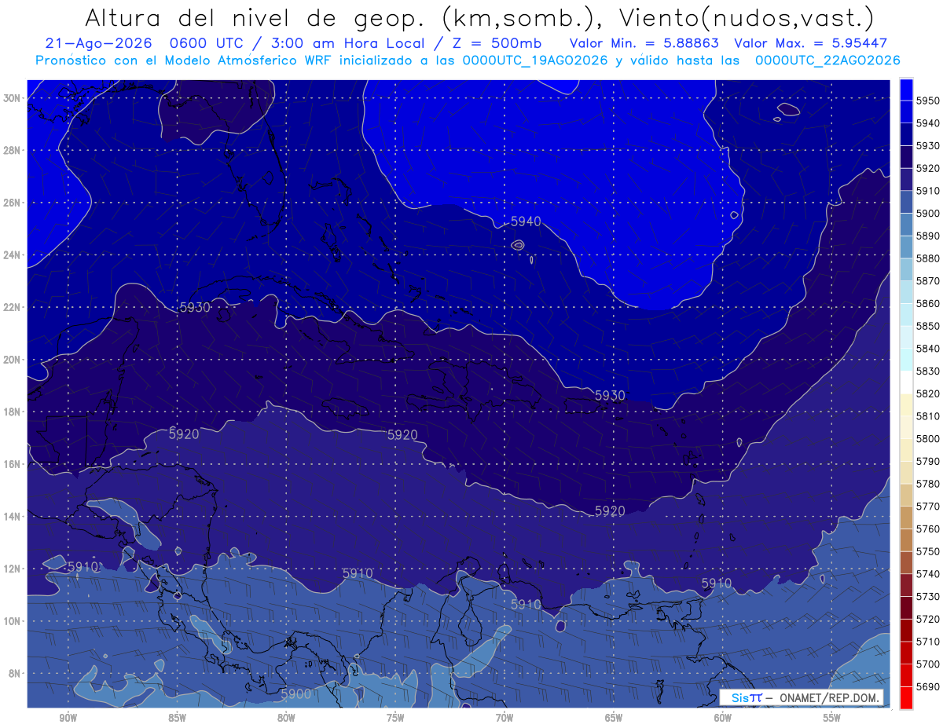Click the bright red swatch below 5690
This screenshot has height=728, width=943.
[906, 697]
